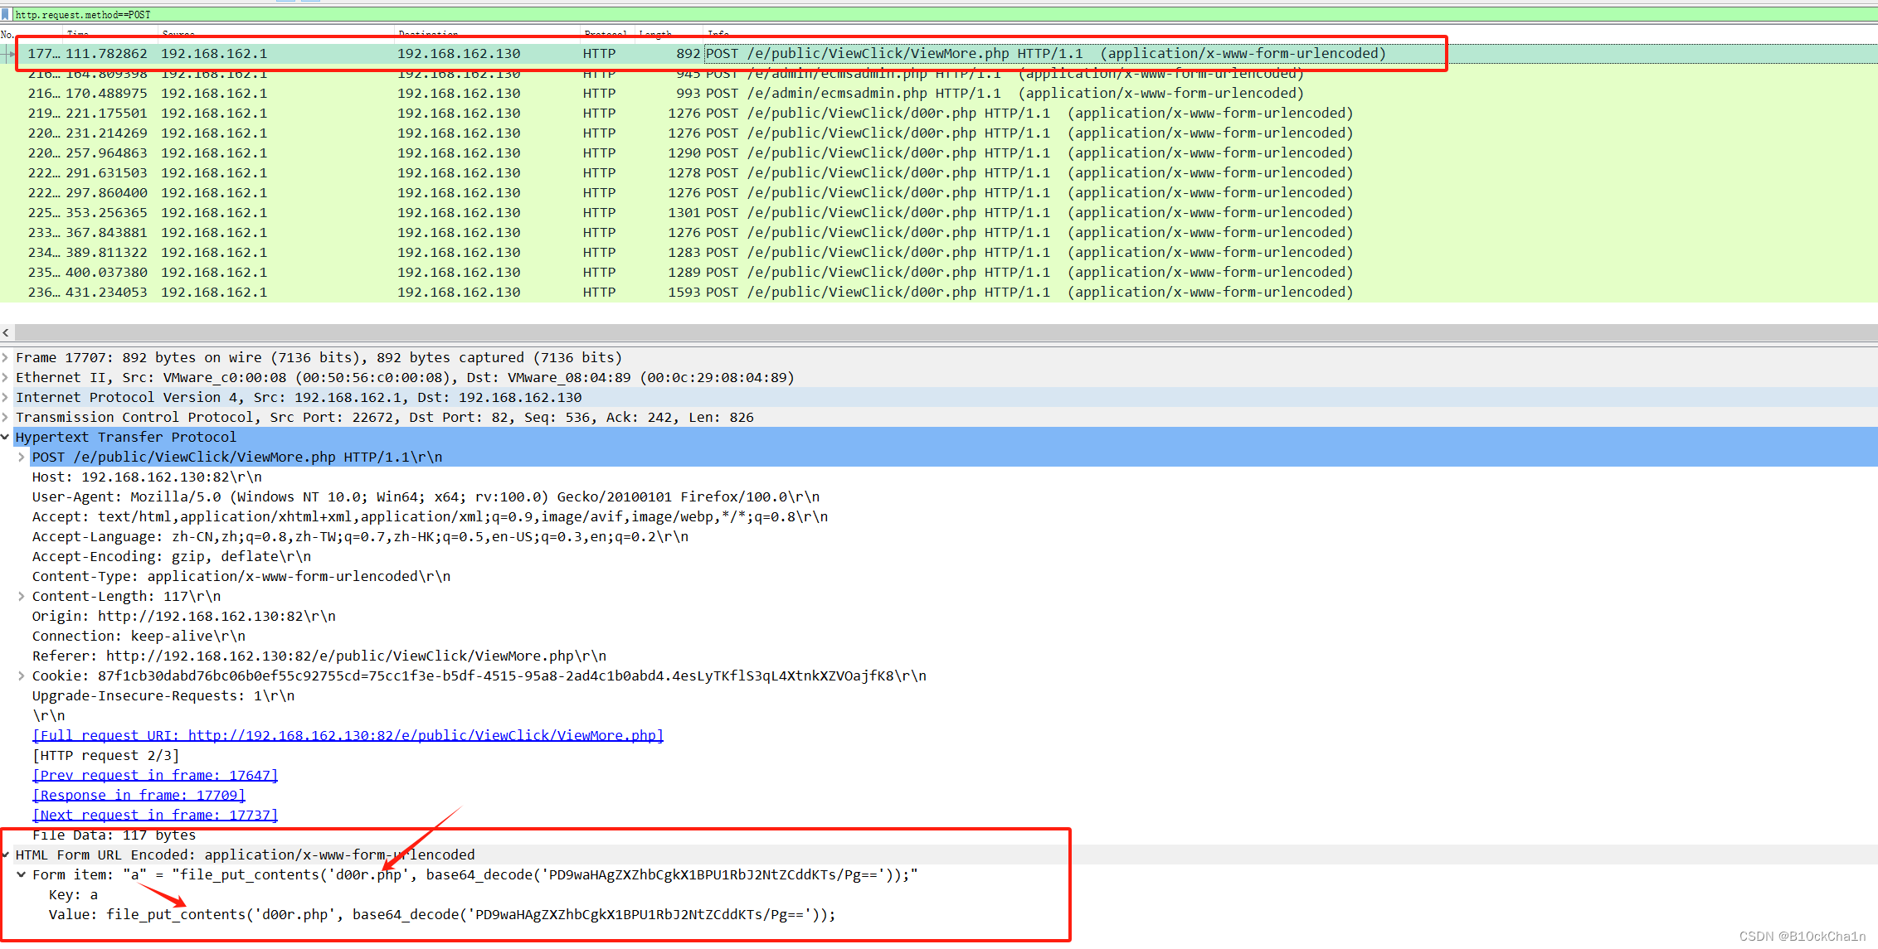
Task: Expand the Frame 17707 details
Action: coord(6,358)
